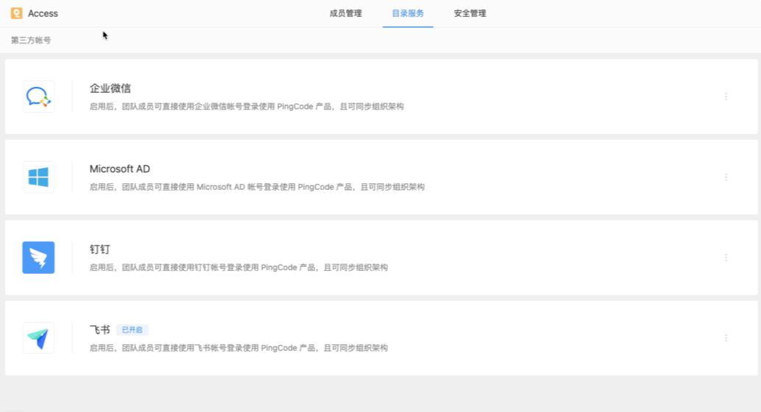Click the blue 钉钉 wing icon
The width and height of the screenshot is (761, 412).
[38, 257]
